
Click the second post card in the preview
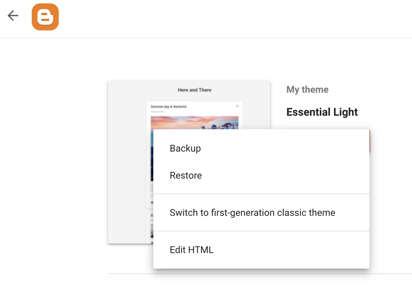click(150, 227)
